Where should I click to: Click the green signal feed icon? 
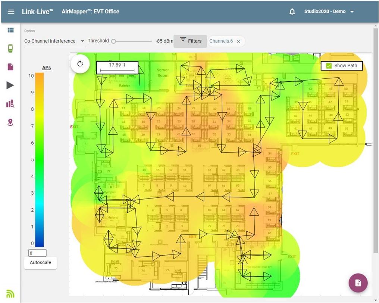pos(10,294)
